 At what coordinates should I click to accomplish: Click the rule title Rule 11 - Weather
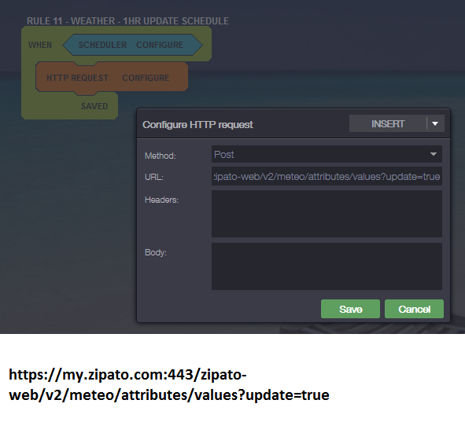(127, 21)
